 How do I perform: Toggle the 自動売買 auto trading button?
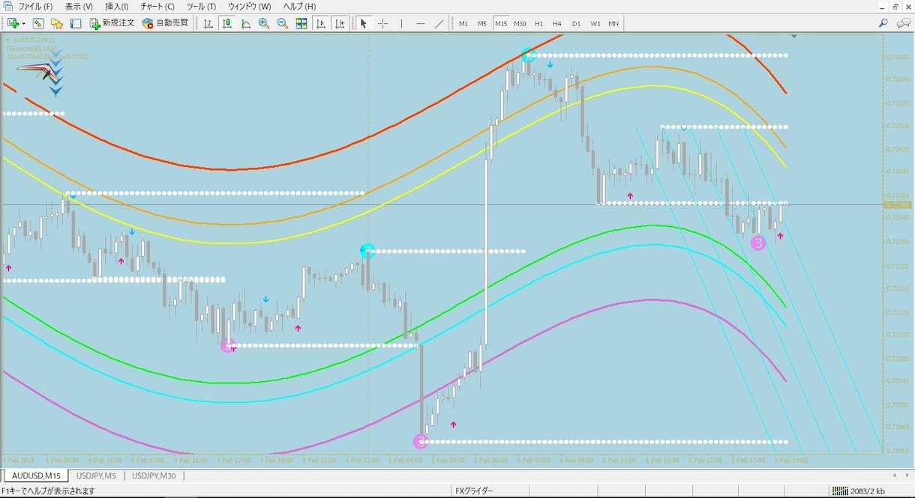[x=165, y=23]
